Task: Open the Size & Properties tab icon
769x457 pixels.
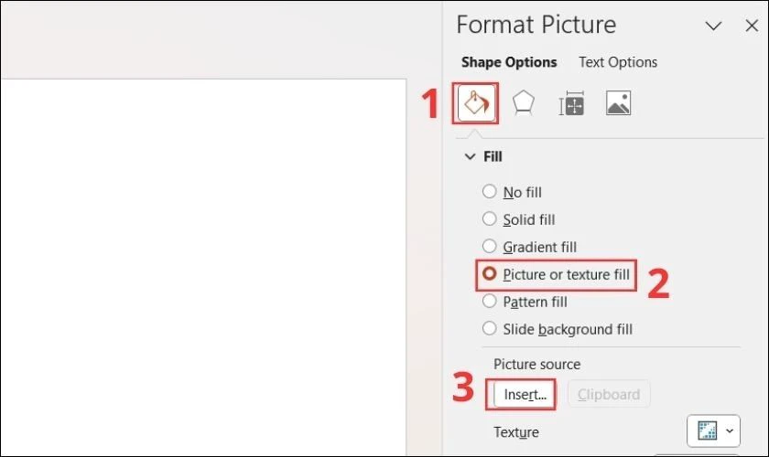Action: pos(571,103)
